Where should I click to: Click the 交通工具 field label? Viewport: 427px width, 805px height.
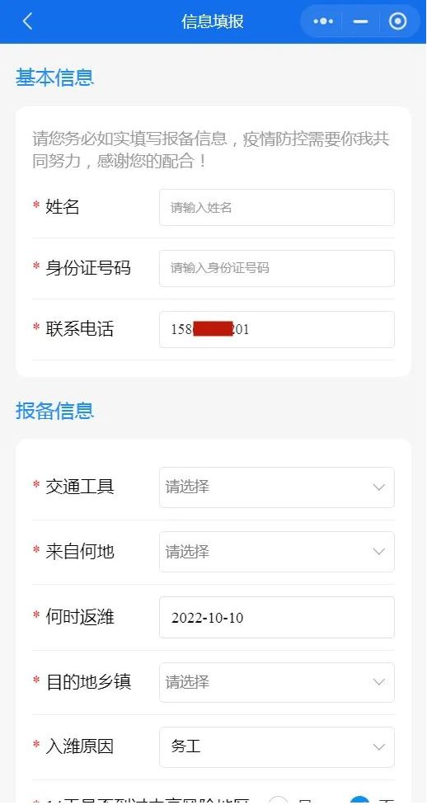80,487
